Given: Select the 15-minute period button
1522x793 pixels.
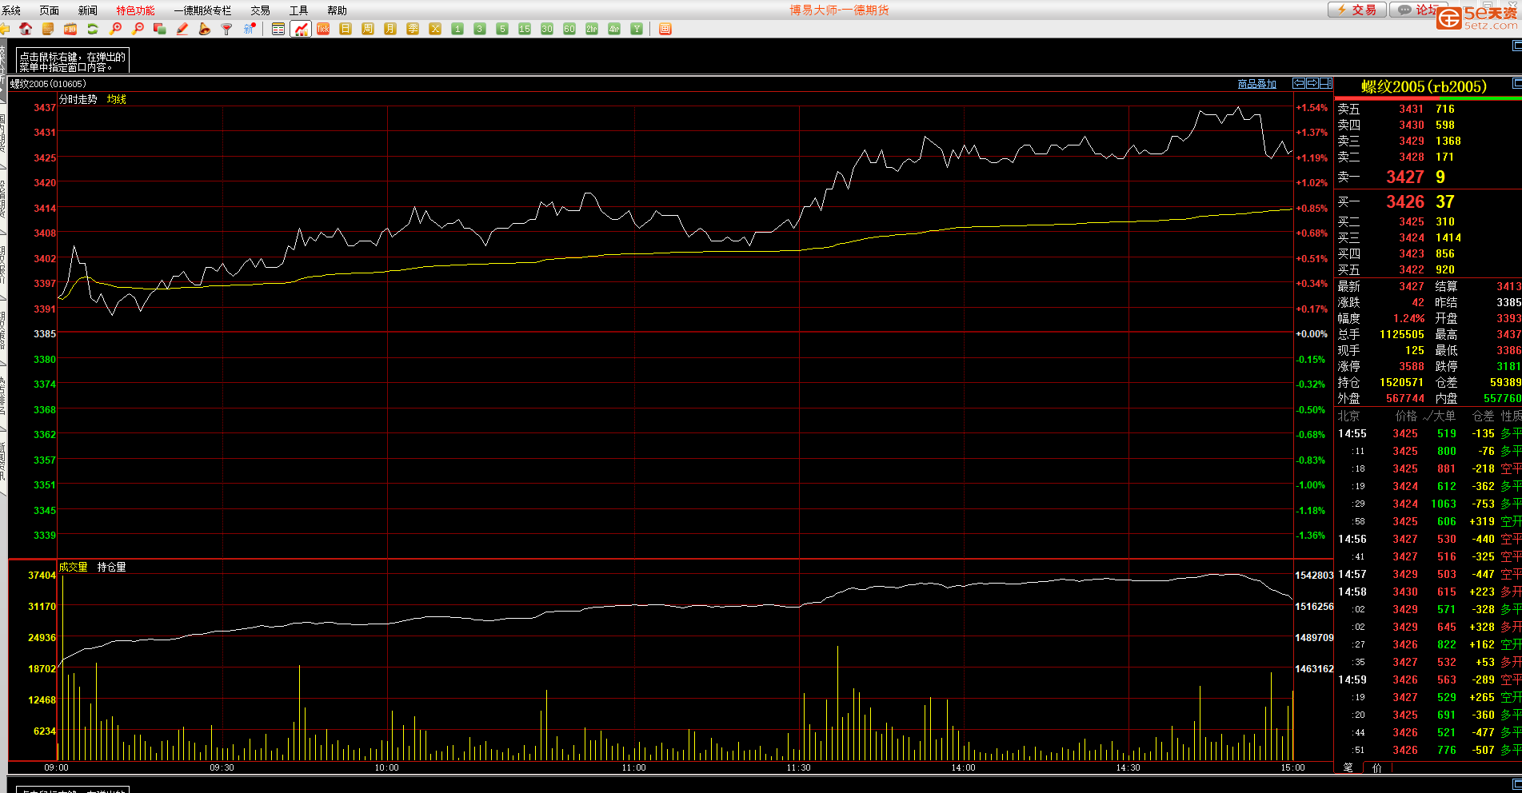Looking at the screenshot, I should 525,29.
